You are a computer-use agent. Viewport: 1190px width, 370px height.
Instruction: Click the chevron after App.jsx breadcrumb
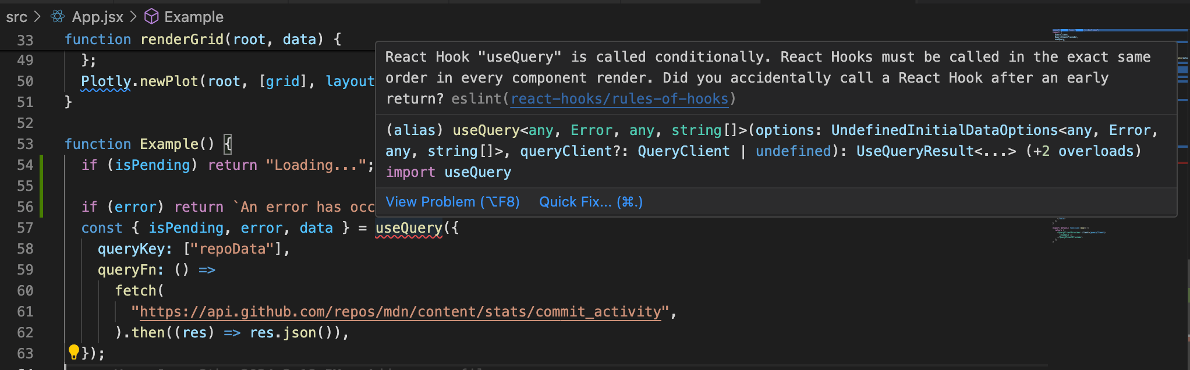133,17
